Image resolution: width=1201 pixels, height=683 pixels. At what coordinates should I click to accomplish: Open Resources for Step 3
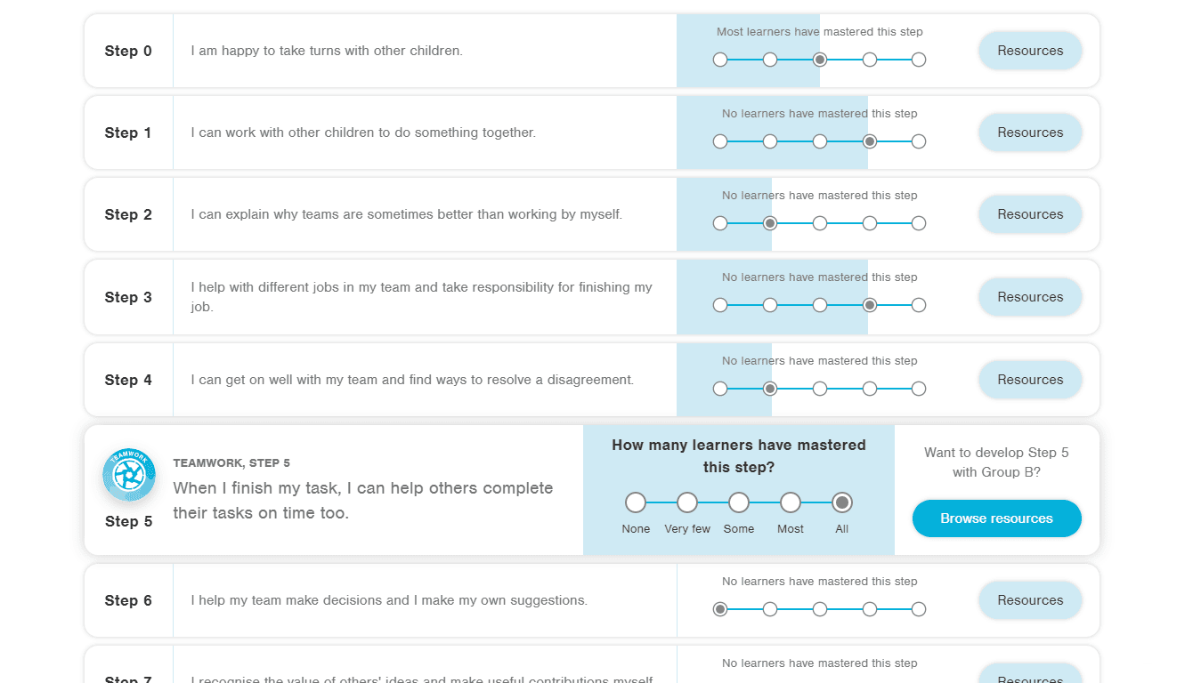coord(1030,297)
